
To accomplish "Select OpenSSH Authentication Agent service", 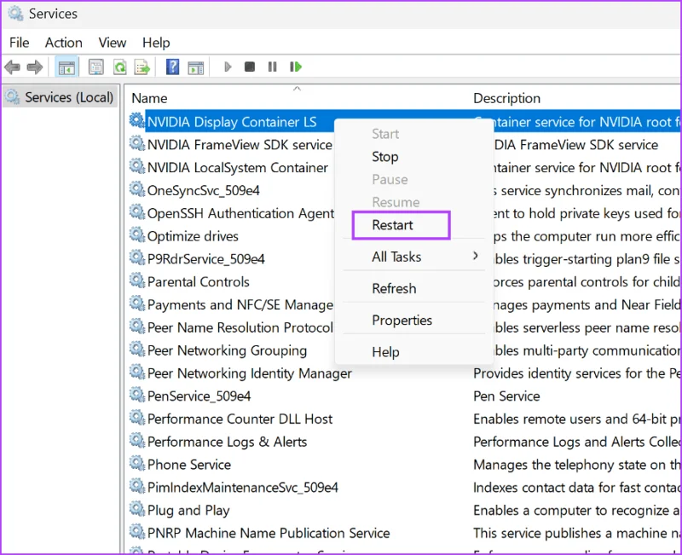I will pyautogui.click(x=240, y=213).
